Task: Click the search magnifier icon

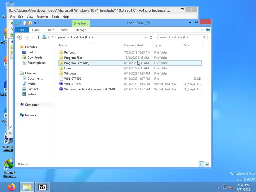Action: tap(204, 37)
